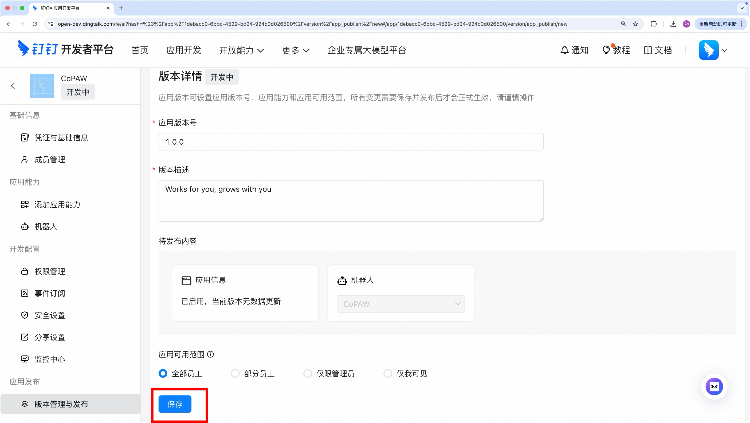Open the floating assistant chat icon
Screen dimensions: 750x423
pyautogui.click(x=714, y=386)
